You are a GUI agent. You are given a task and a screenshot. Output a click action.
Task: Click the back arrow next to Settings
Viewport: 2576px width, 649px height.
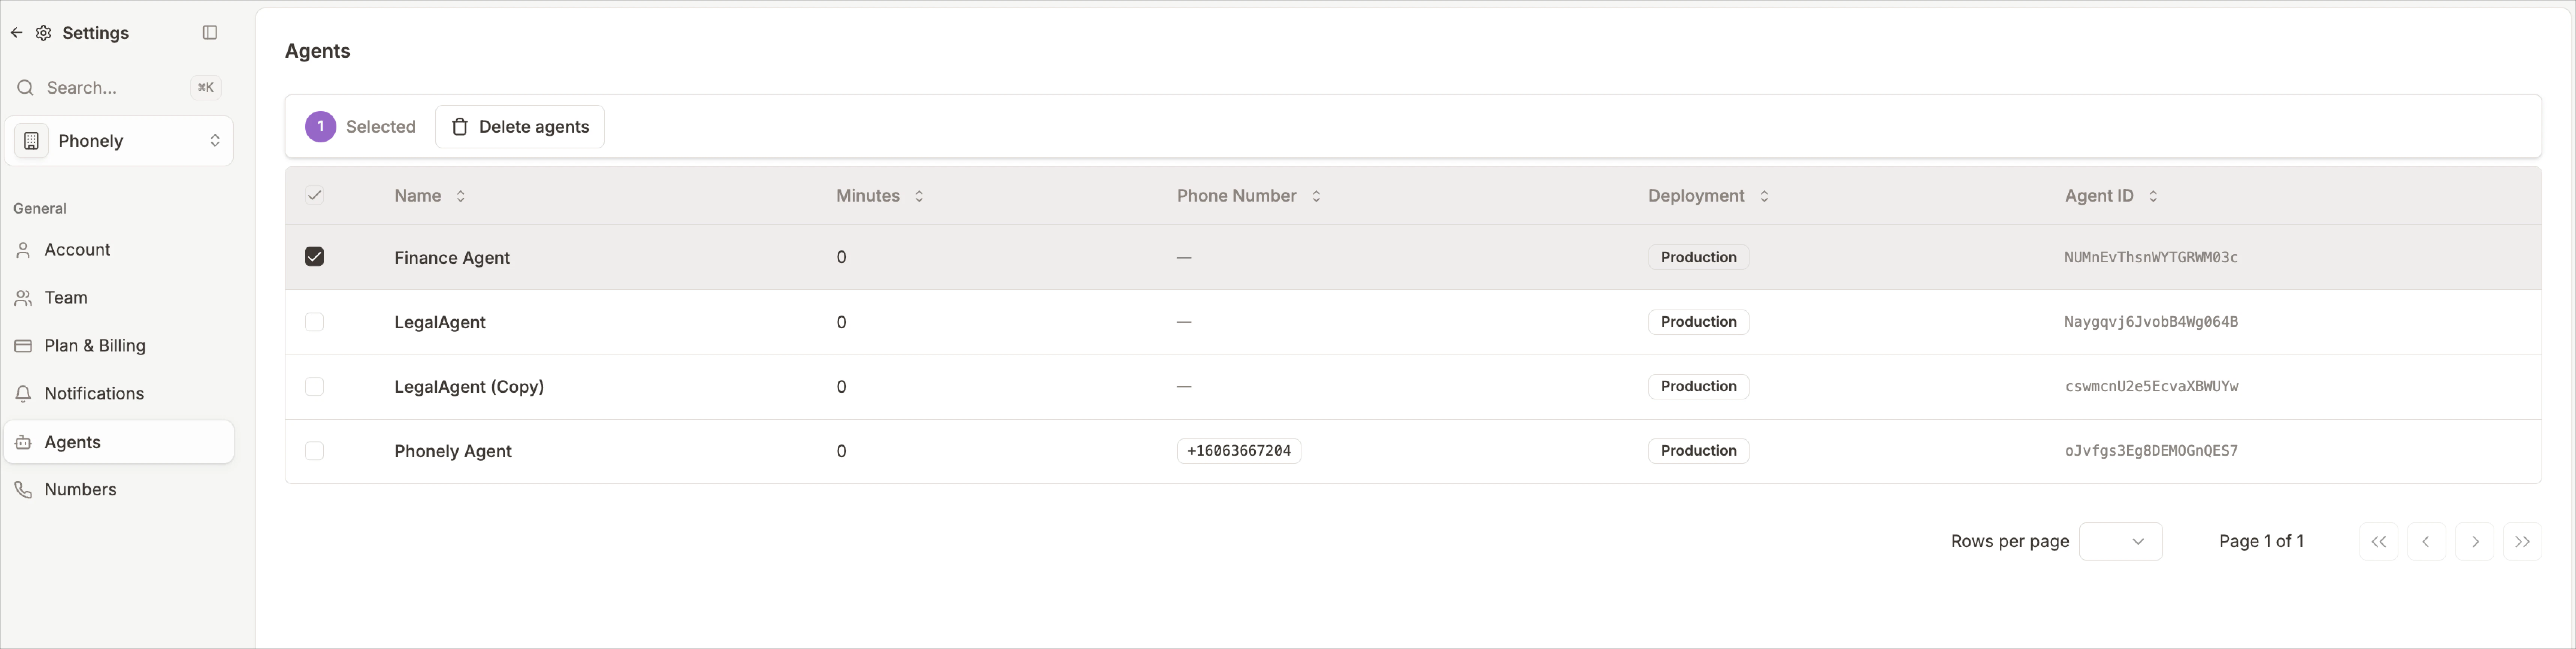(16, 32)
